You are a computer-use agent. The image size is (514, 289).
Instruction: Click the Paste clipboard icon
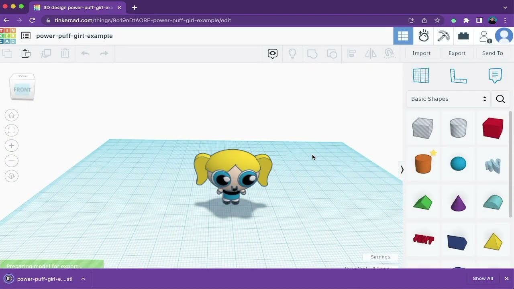tap(26, 53)
